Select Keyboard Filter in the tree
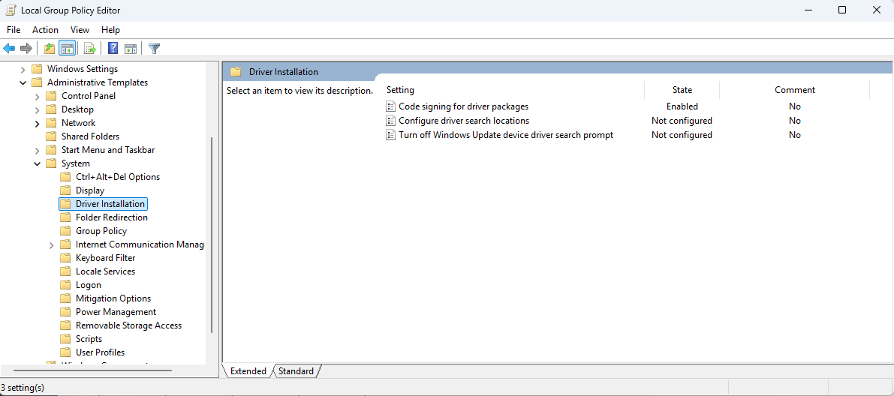This screenshot has width=894, height=396. coord(106,258)
